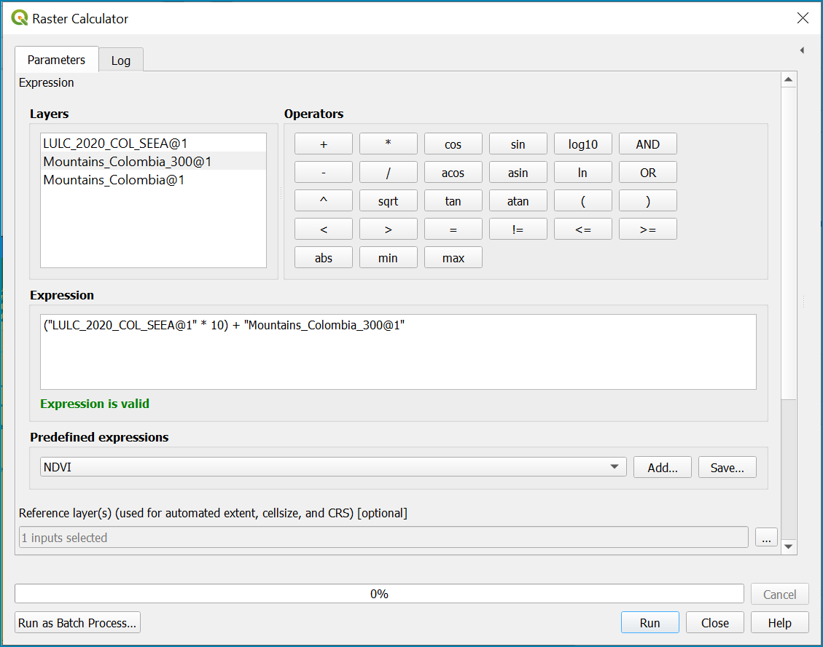Switch to the Log tab

[121, 60]
